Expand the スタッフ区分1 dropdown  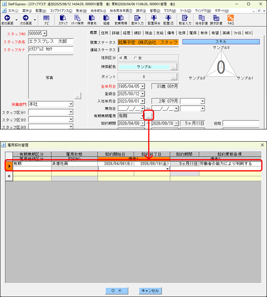click(71, 112)
